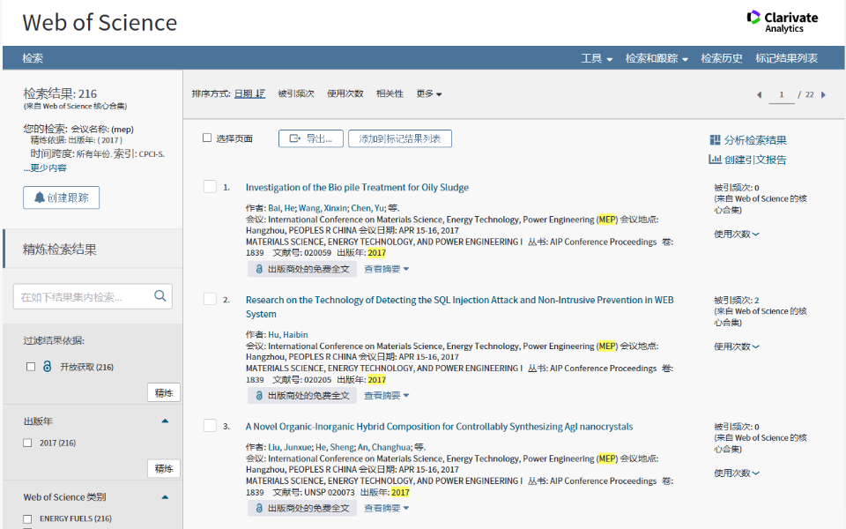Open article on SQL Injection Attack detection

[x=460, y=307]
